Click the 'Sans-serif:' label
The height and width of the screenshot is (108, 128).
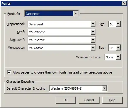pos(17,40)
